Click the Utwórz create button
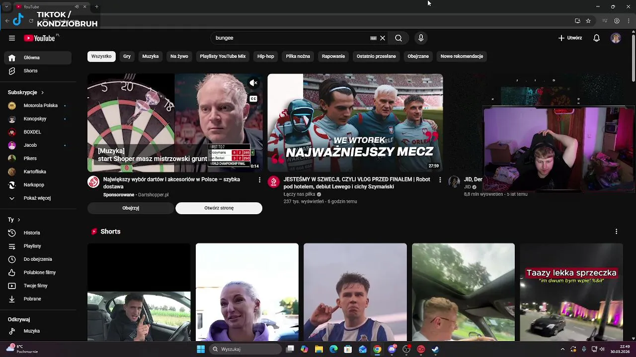Image resolution: width=636 pixels, height=357 pixels. [x=570, y=38]
